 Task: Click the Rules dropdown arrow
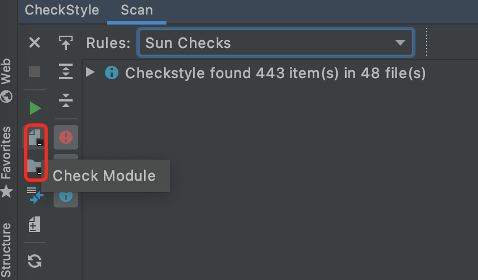click(400, 42)
